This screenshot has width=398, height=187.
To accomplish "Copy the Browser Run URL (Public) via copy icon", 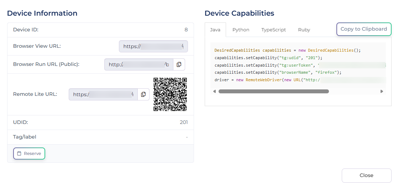I will pos(179,64).
